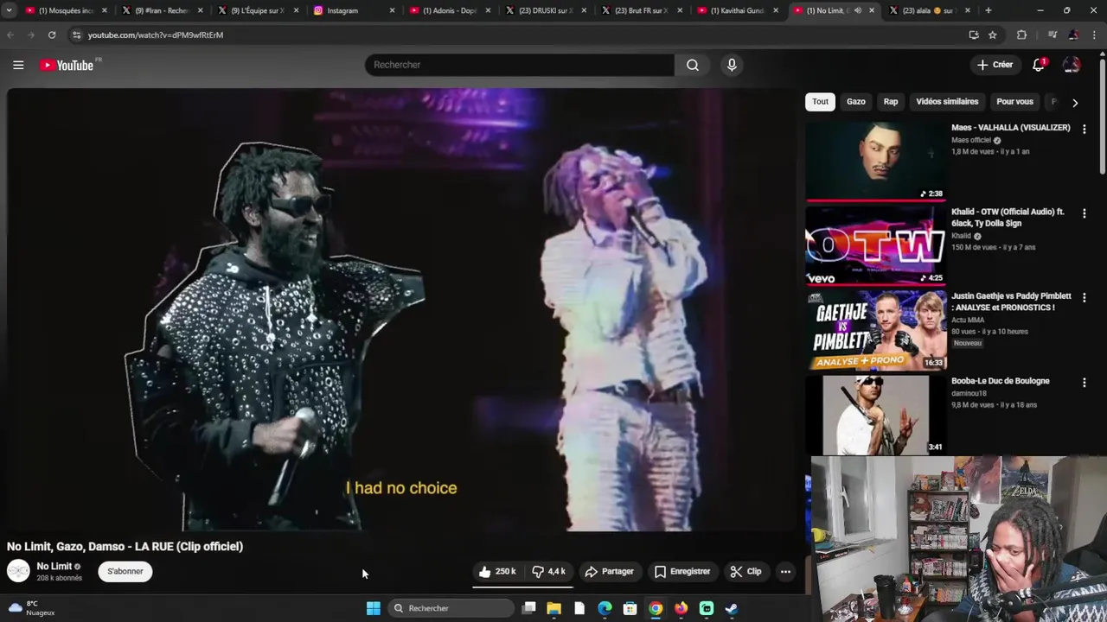Click the video player to pause
The height and width of the screenshot is (622, 1107).
[x=401, y=309]
